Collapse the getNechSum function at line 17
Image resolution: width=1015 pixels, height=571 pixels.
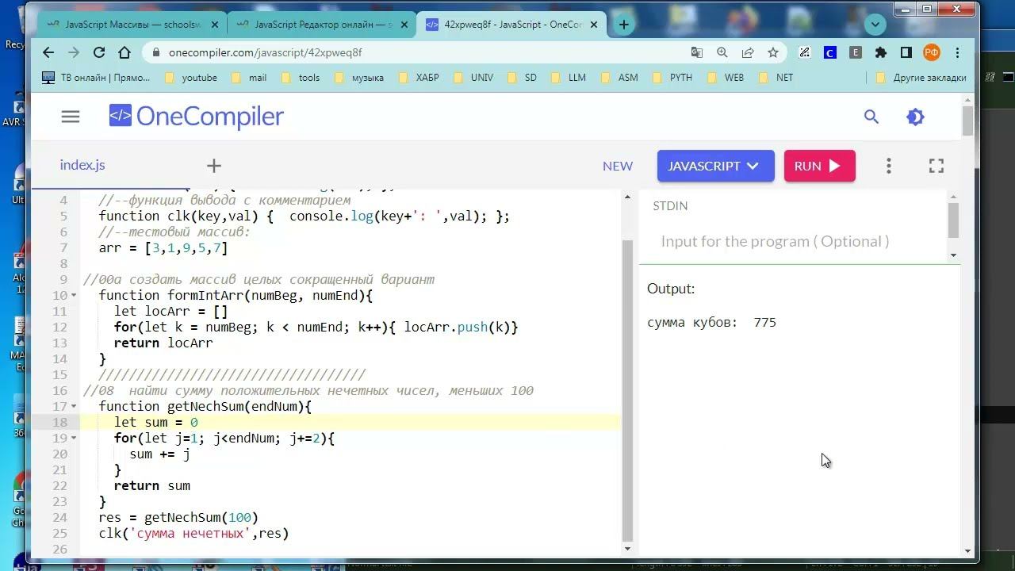click(x=75, y=407)
